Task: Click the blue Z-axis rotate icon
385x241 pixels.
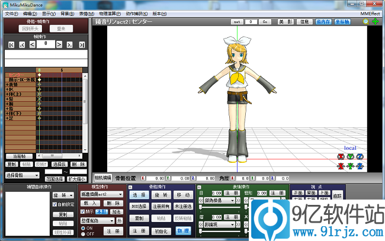Action: [360, 156]
